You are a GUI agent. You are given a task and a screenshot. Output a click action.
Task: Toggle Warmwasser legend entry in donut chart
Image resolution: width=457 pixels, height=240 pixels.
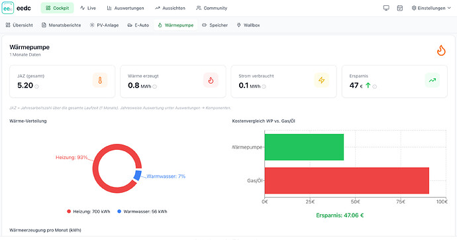142,211
